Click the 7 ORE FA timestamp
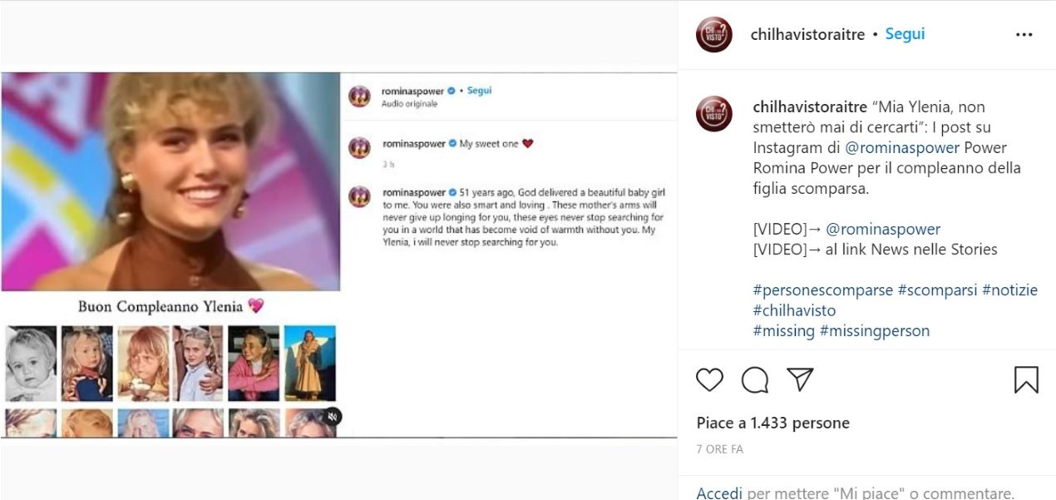The width and height of the screenshot is (1056, 500). pos(719,449)
